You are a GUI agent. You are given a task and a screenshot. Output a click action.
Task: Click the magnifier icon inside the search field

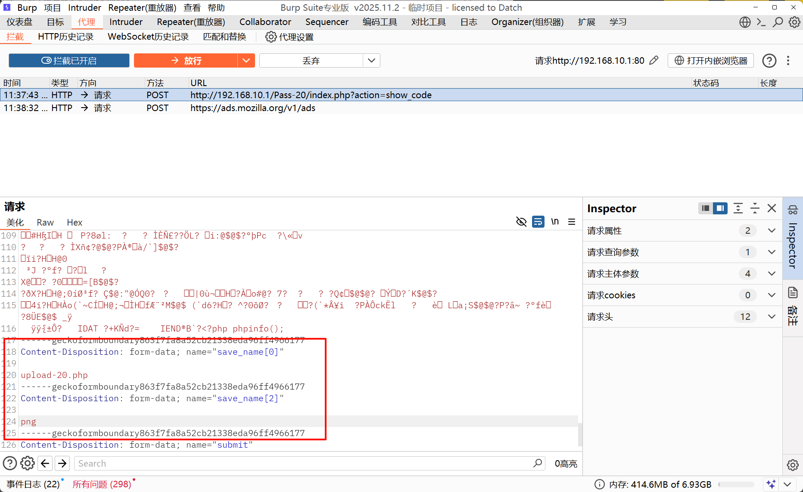coord(538,464)
